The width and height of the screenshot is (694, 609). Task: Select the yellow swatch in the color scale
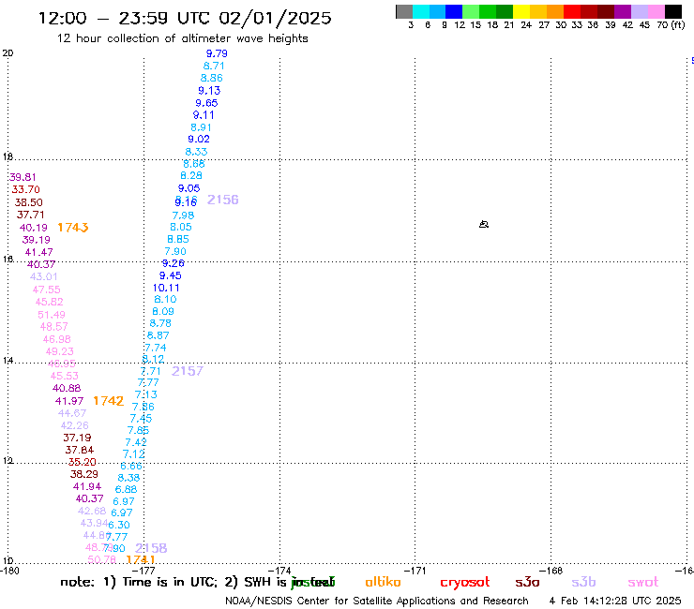pyautogui.click(x=521, y=11)
